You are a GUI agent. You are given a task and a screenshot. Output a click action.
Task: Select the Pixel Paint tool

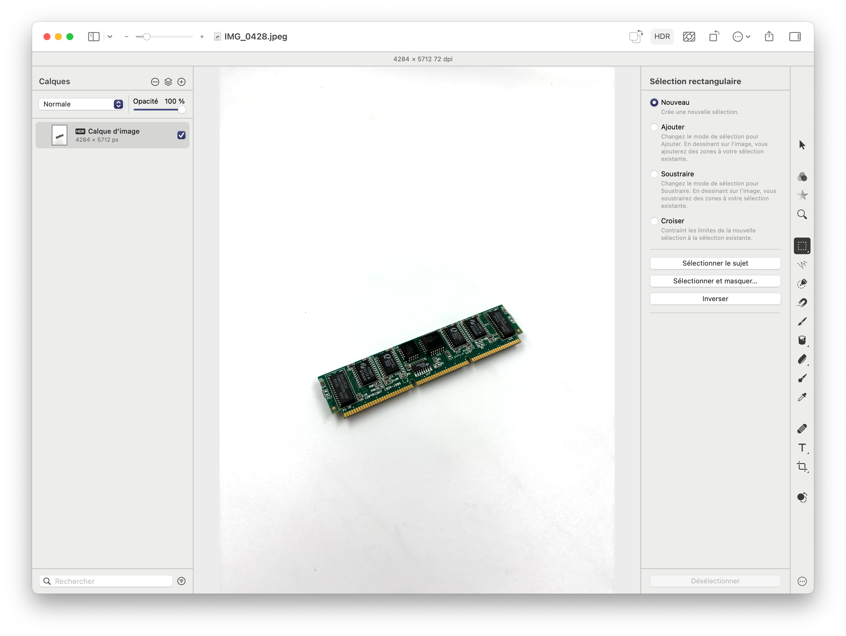tap(802, 378)
